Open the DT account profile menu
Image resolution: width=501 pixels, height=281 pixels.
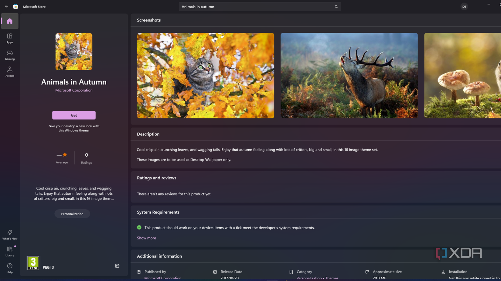point(464,6)
